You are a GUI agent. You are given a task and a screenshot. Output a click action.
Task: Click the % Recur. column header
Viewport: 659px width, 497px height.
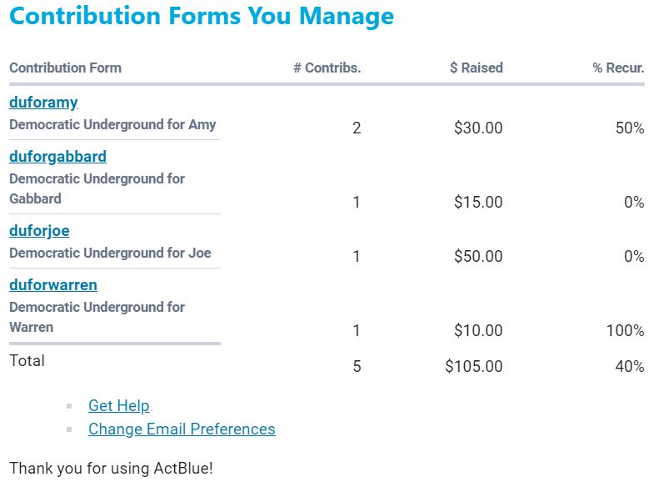(x=618, y=68)
